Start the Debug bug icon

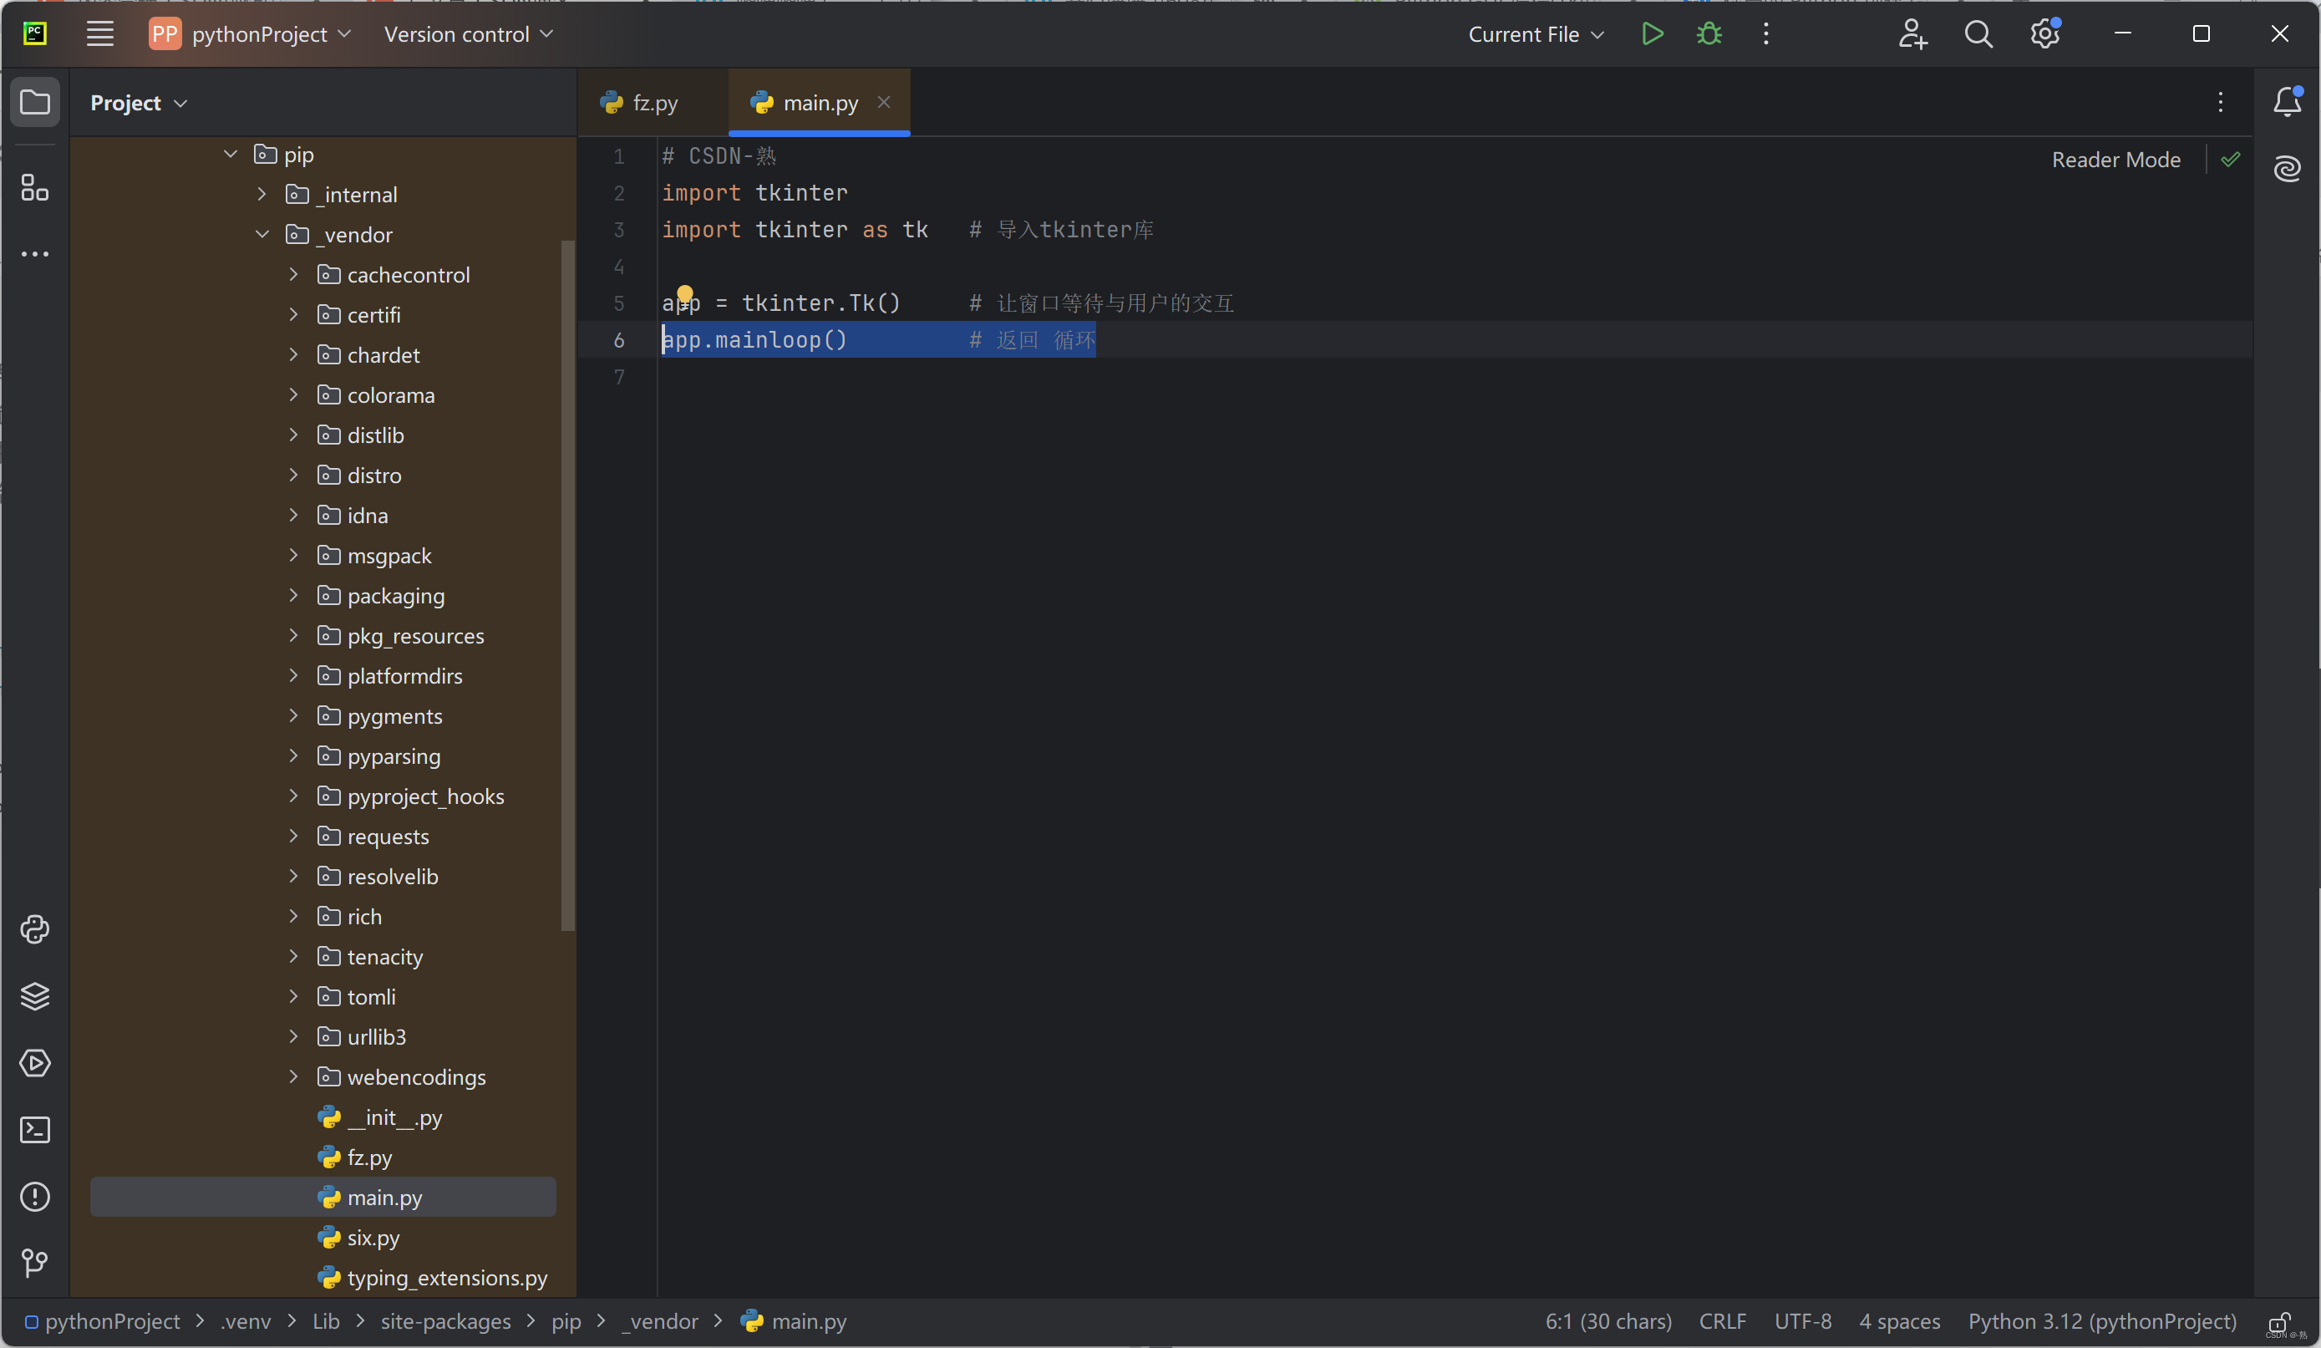[1709, 34]
